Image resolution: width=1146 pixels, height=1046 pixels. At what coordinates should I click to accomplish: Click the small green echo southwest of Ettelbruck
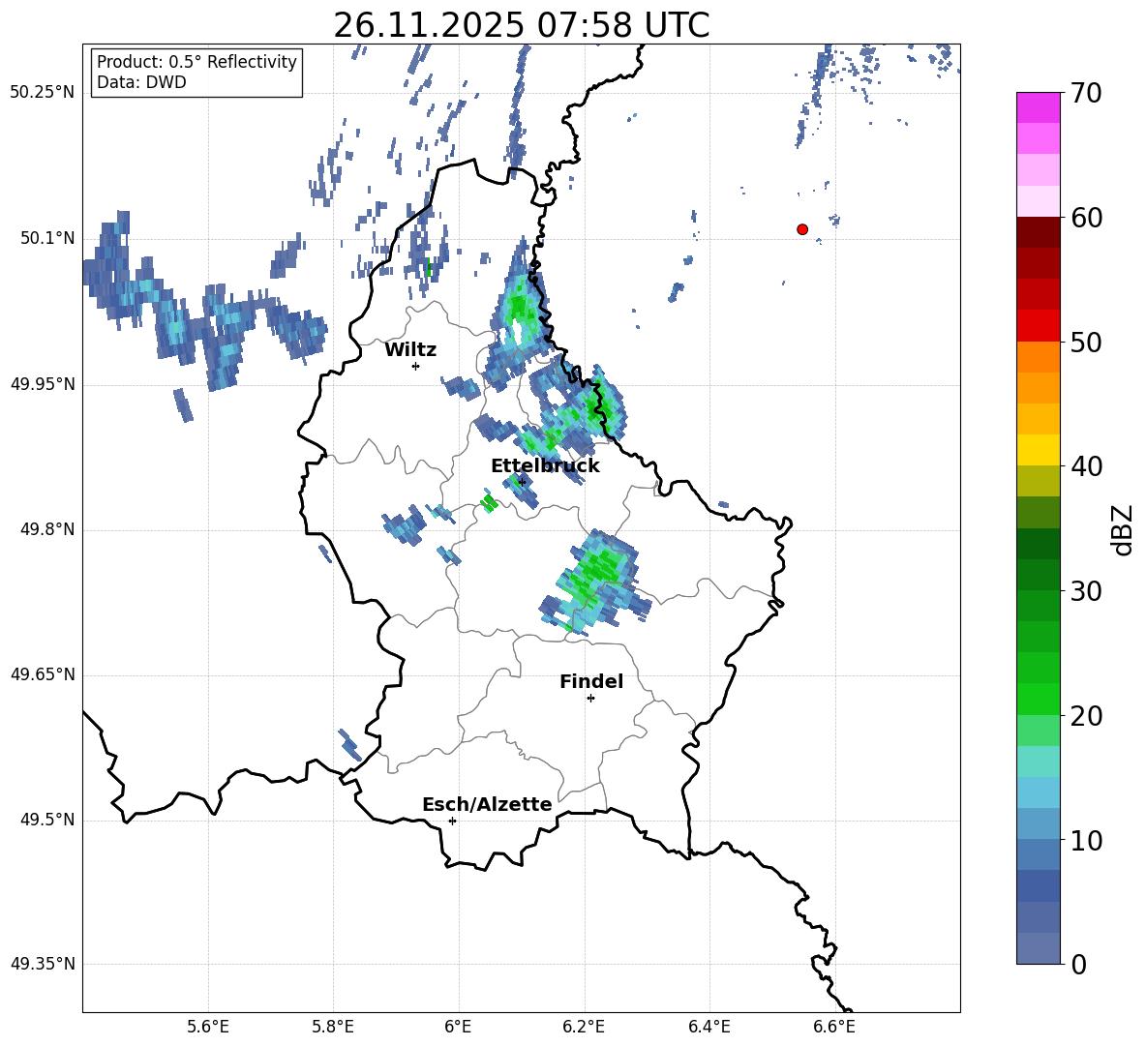(488, 502)
